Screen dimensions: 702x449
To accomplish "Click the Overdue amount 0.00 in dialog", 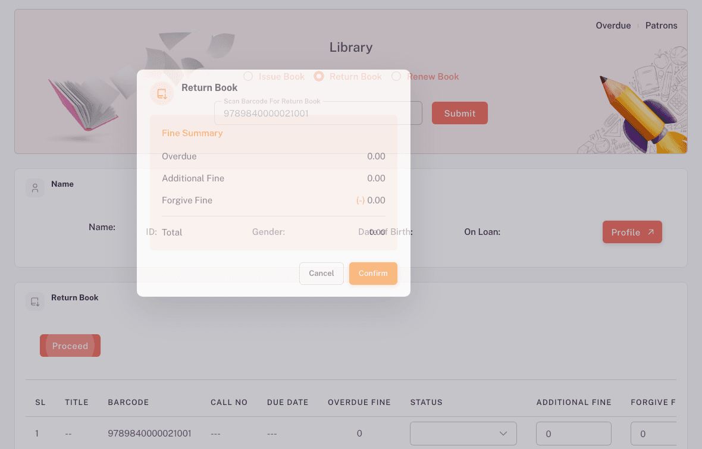I will [376, 156].
